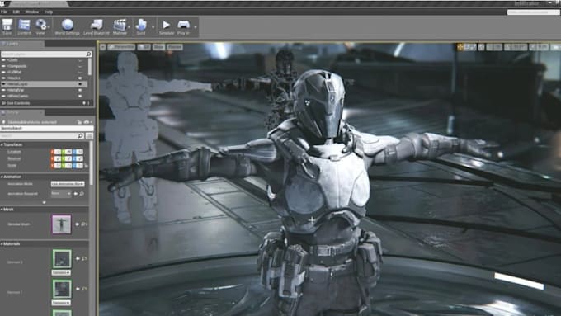Click browse magnifier beside Skeletal Mesh
Viewport: 561px width, 316px height.
(83, 224)
